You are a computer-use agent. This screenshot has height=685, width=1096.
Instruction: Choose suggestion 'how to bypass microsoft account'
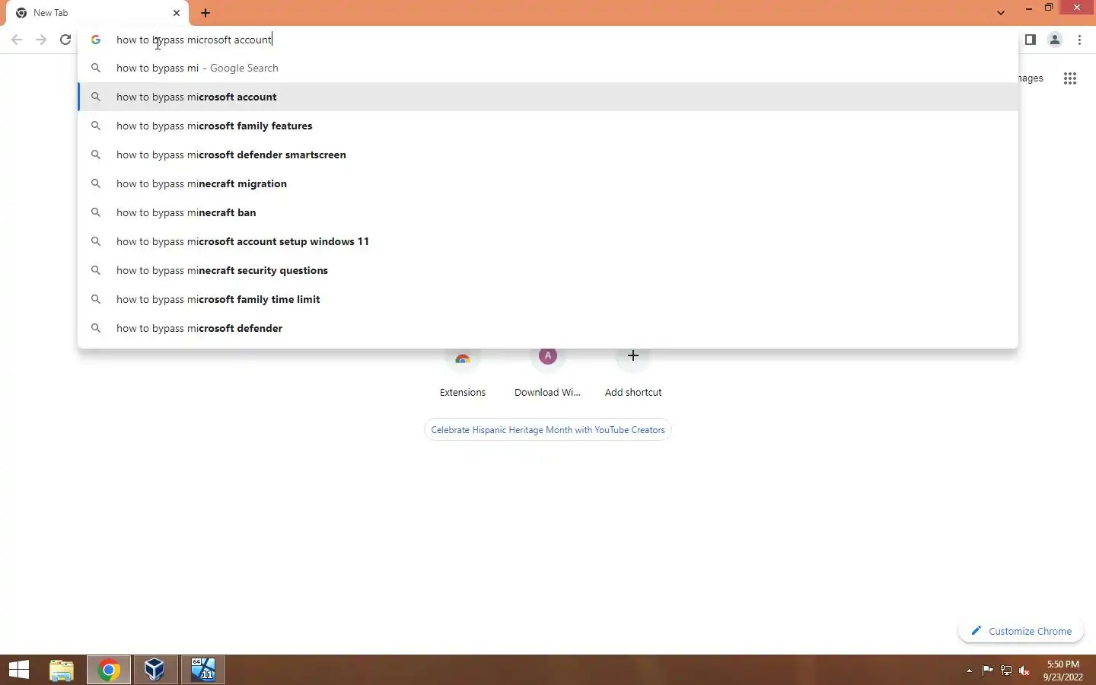point(548,97)
